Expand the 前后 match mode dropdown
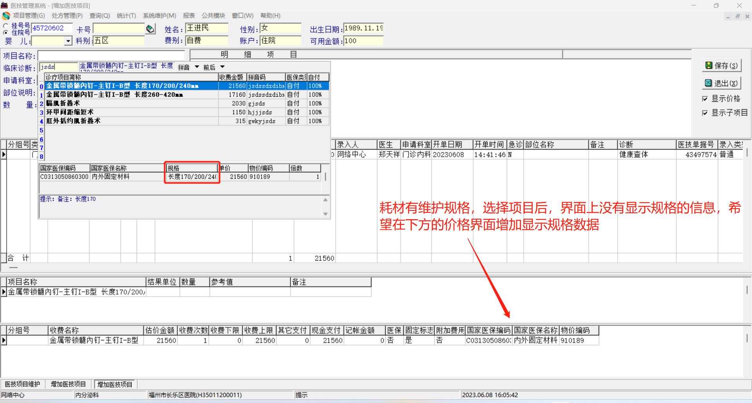 (222, 67)
